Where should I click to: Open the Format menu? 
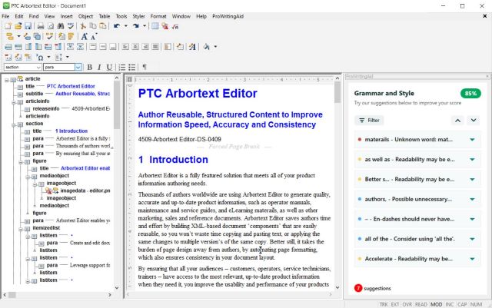(158, 16)
